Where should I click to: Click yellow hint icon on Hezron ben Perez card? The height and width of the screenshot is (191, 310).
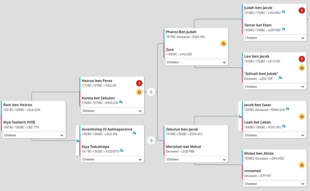139,92
